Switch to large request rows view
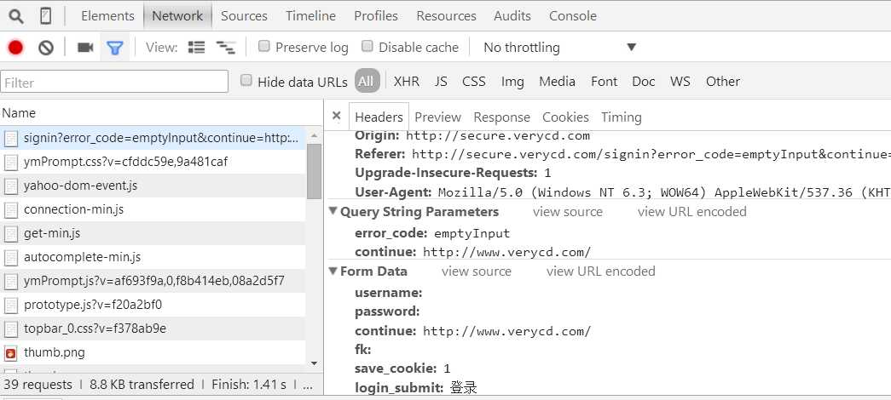This screenshot has width=891, height=400. click(197, 48)
